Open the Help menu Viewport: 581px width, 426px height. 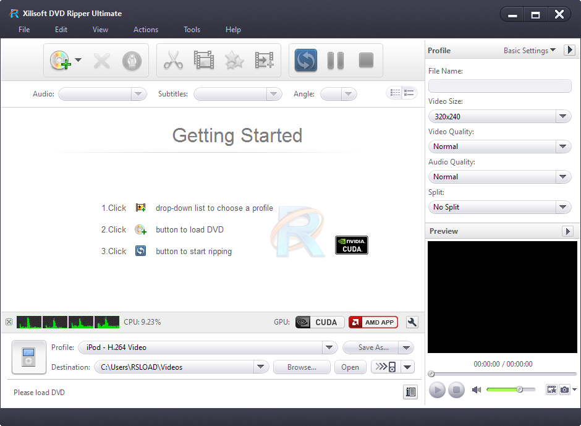(233, 30)
